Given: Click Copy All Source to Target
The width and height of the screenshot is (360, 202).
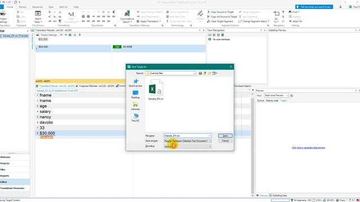Looking at the screenshot, I should click(x=222, y=17).
